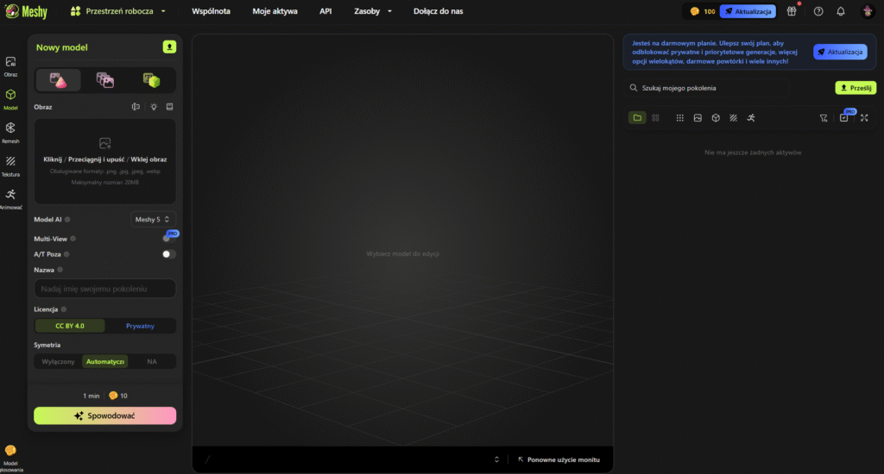Click the lightbulb icon beside Obraz
The height and width of the screenshot is (474, 884).
click(x=153, y=107)
